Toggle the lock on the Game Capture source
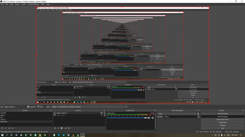Image resolution: width=245 pixels, height=137 pixels. click(105, 115)
